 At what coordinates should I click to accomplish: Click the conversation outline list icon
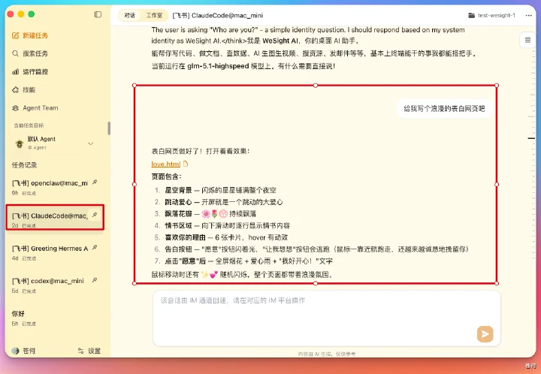pyautogui.click(x=527, y=41)
